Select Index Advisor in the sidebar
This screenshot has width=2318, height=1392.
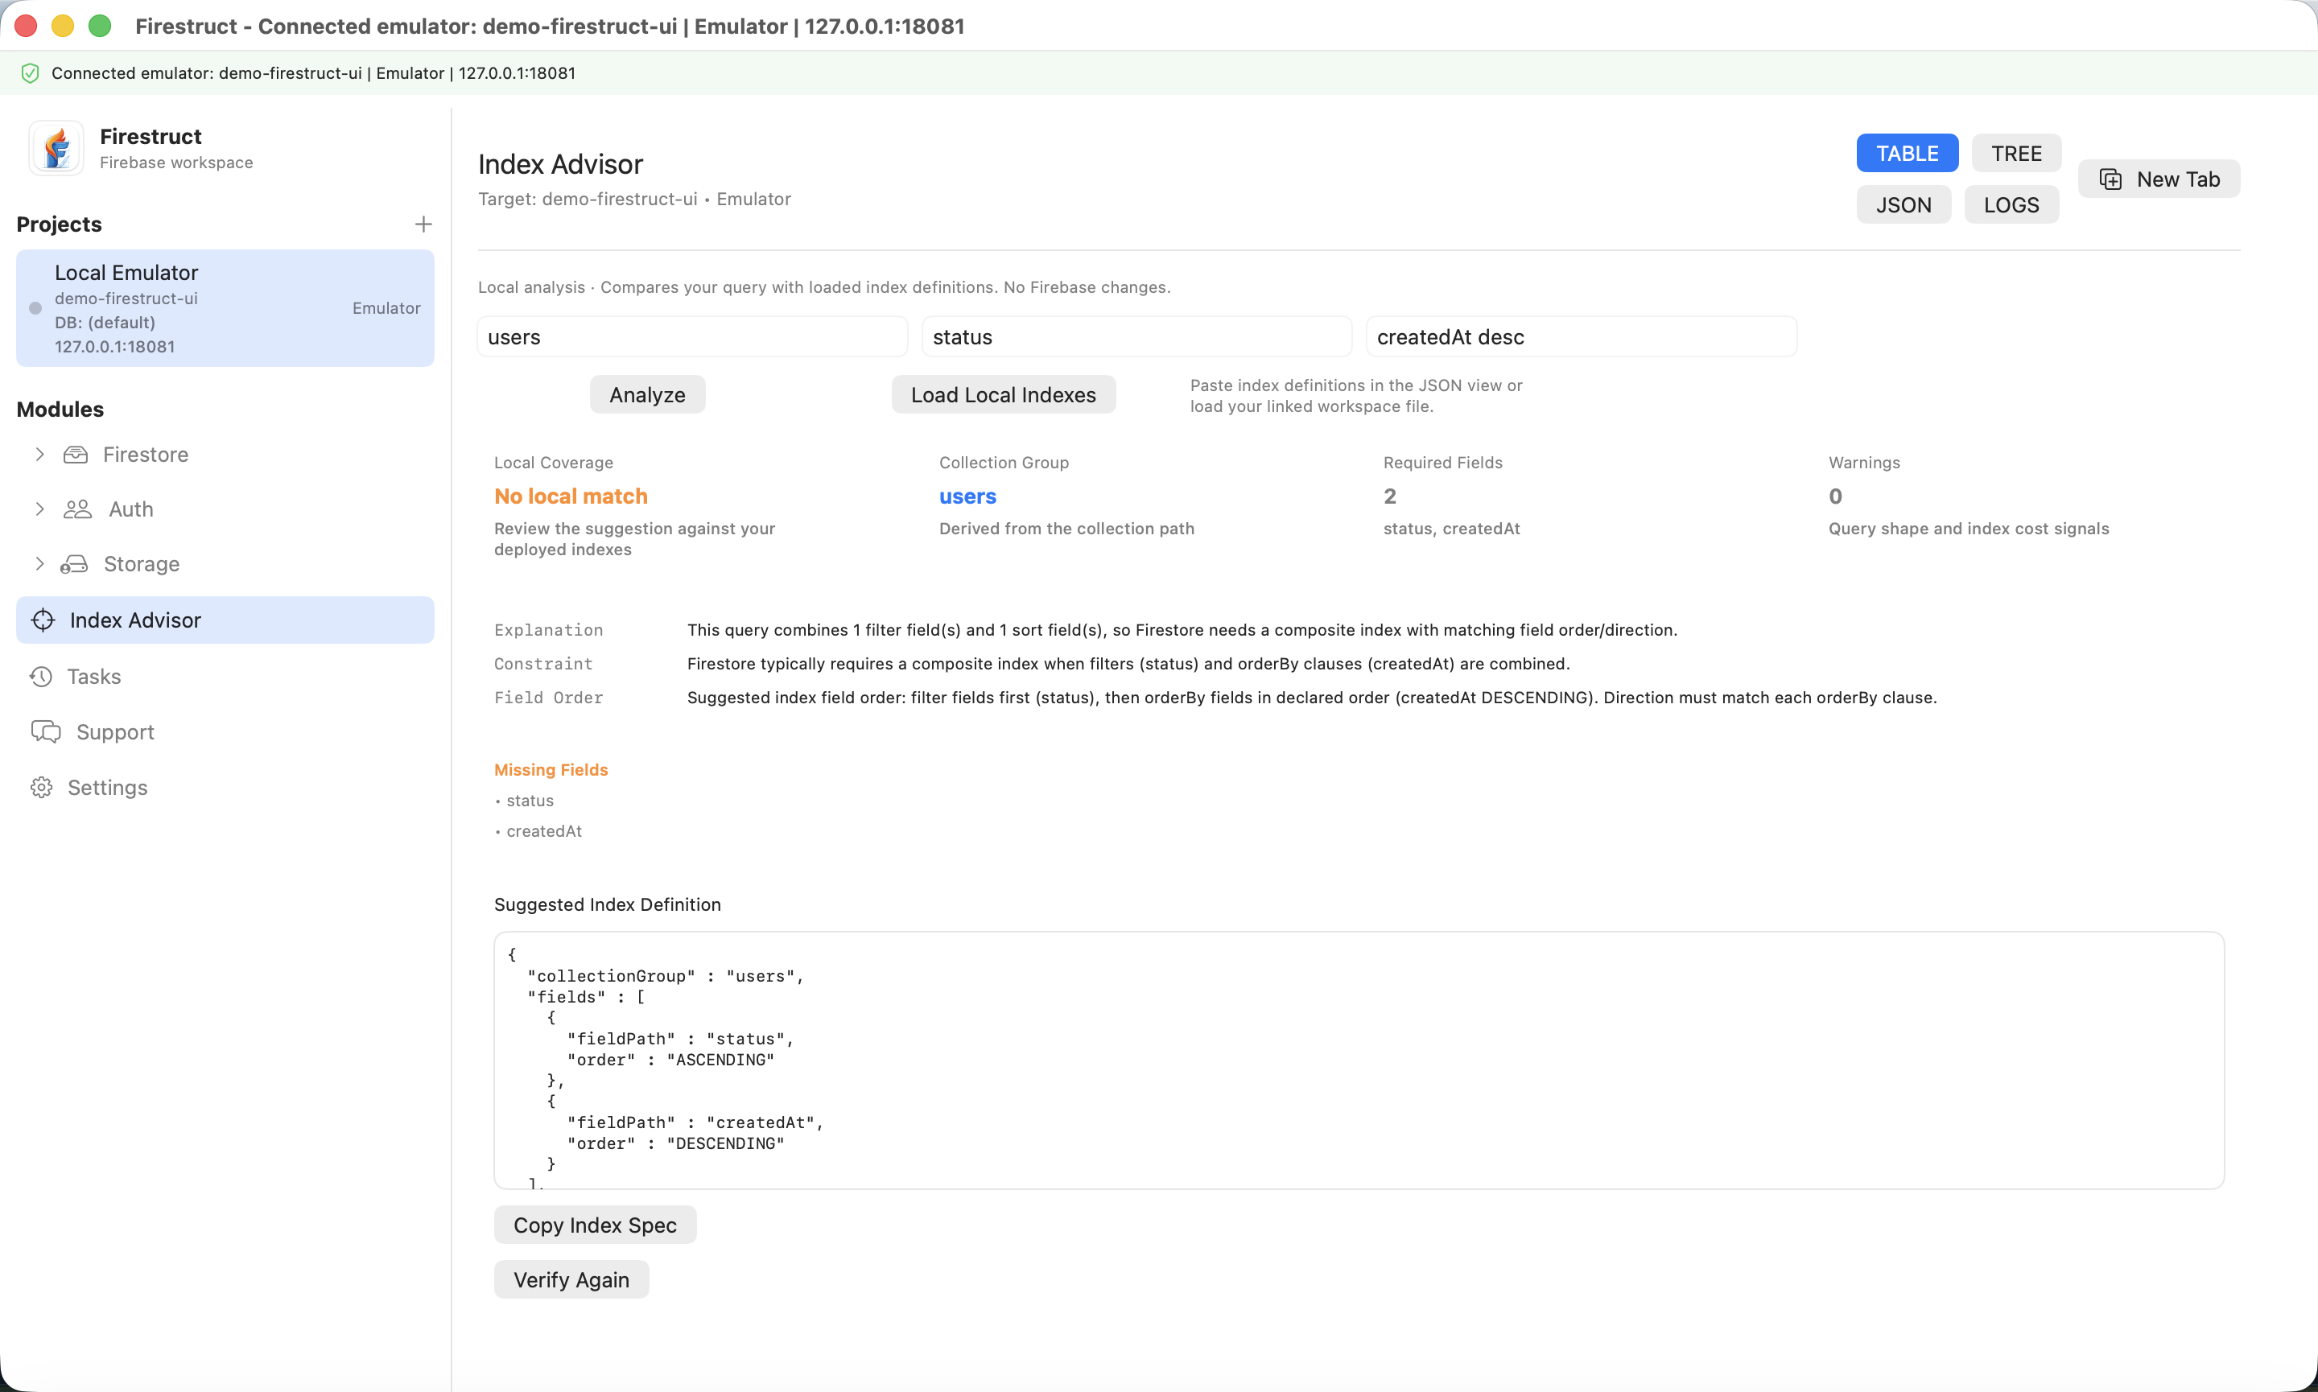tap(225, 620)
